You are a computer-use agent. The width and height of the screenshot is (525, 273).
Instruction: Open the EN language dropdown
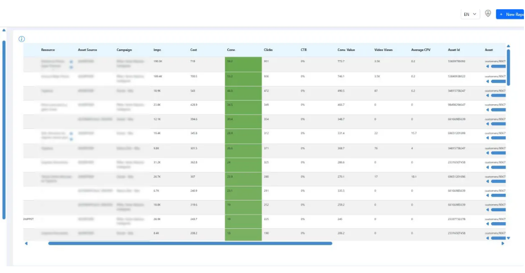[470, 14]
